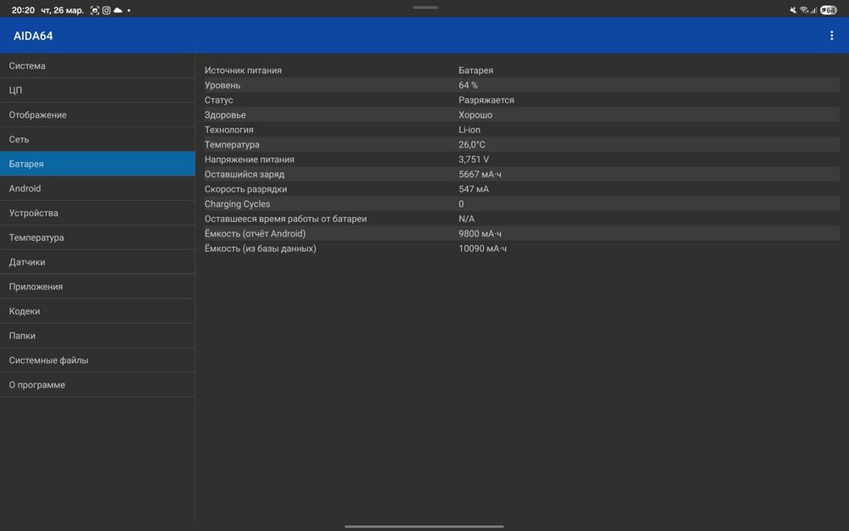
Task: Open the three-dot overflow menu
Action: (831, 36)
